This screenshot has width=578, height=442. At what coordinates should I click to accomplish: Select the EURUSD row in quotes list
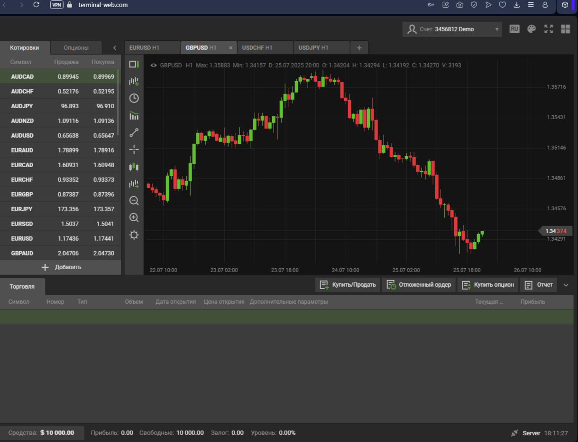(60, 238)
